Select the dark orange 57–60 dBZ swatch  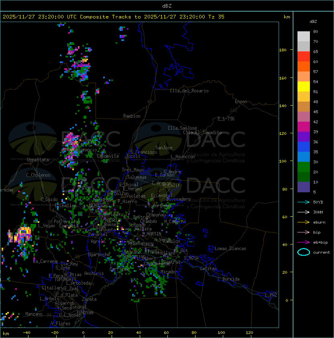coord(303,66)
